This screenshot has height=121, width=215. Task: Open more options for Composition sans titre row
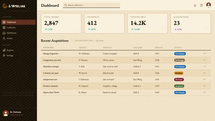tap(204, 60)
